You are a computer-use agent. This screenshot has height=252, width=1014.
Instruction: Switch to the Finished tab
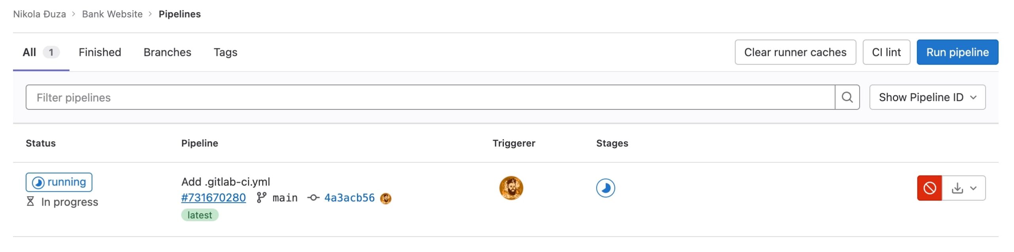(100, 52)
